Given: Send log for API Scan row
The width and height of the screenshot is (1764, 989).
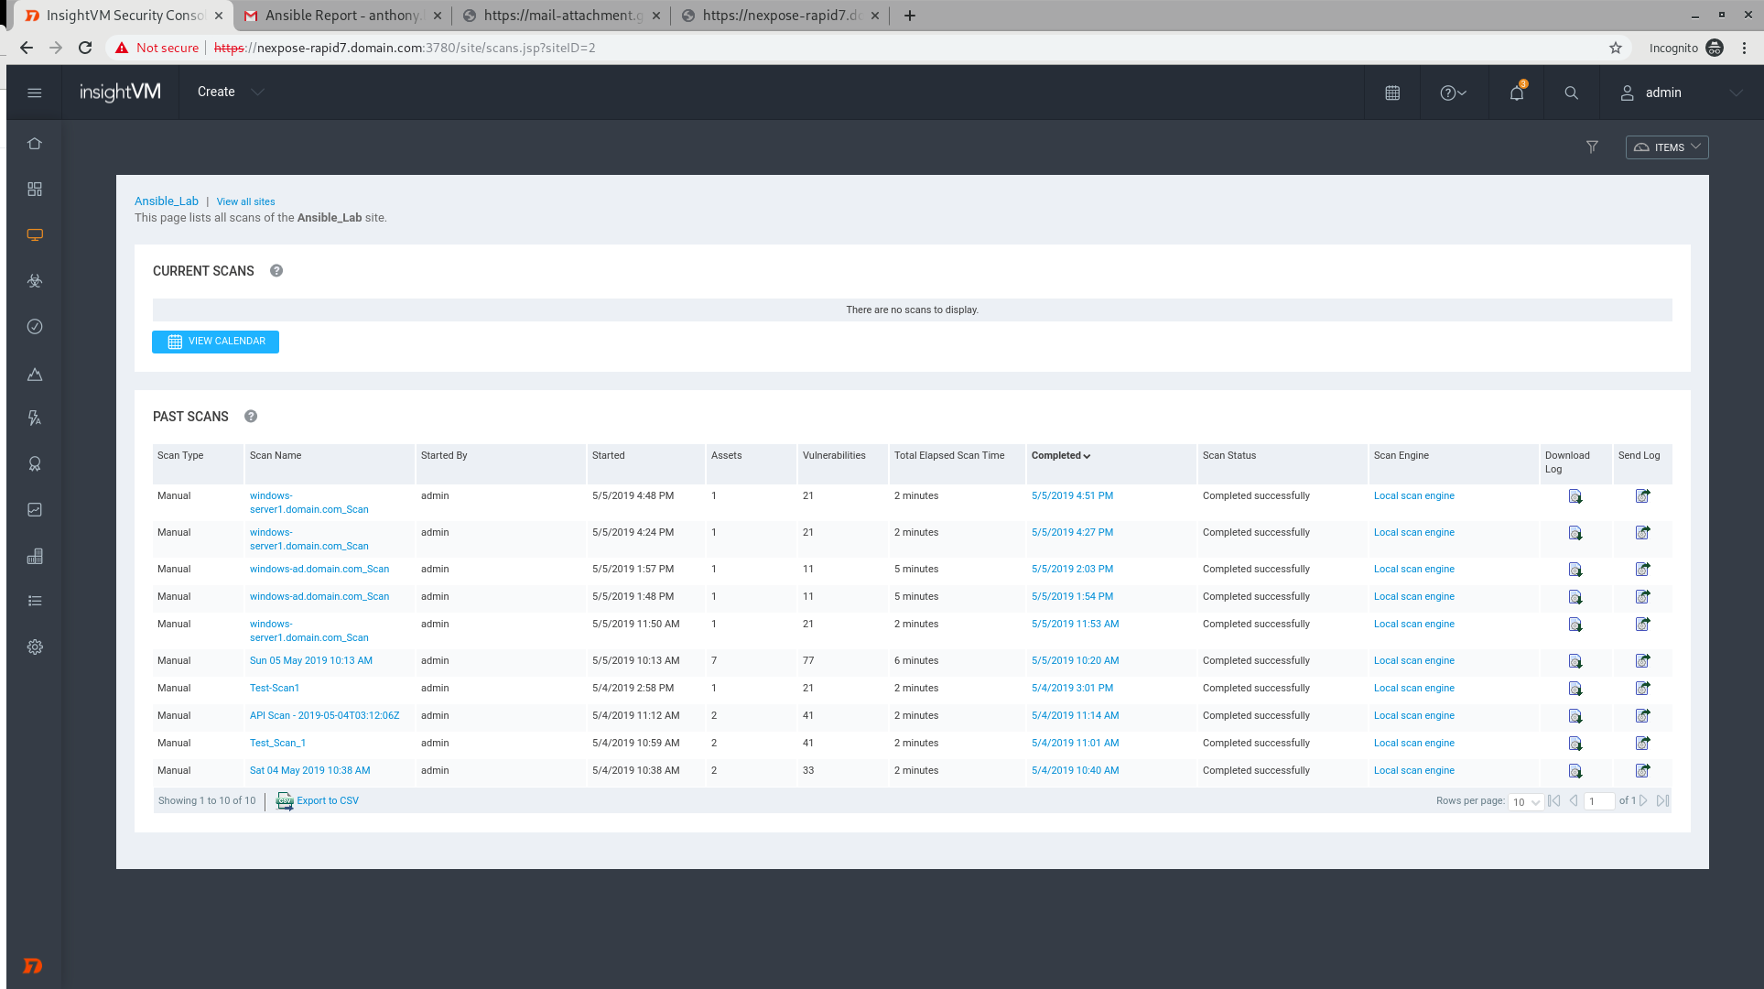Looking at the screenshot, I should click(1643, 716).
